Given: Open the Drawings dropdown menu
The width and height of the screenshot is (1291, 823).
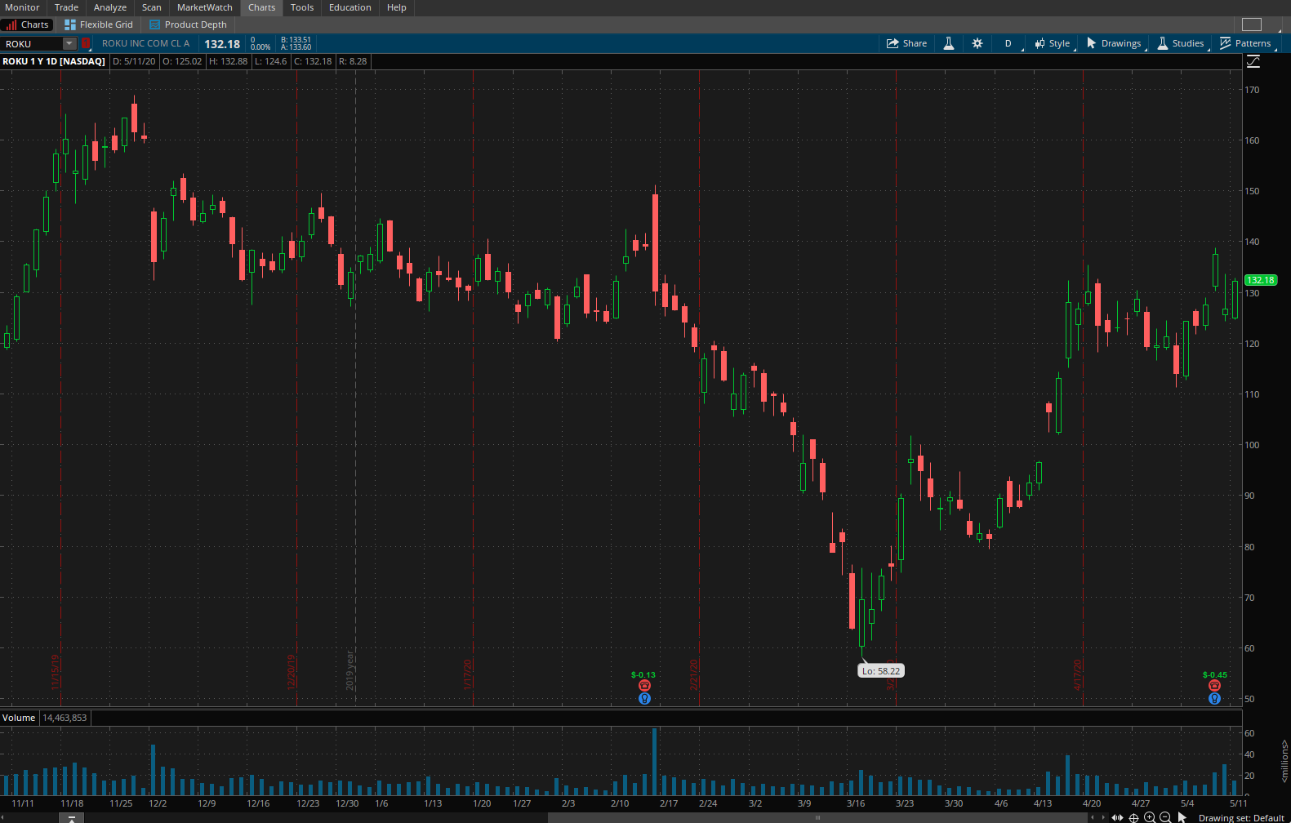Looking at the screenshot, I should pyautogui.click(x=1114, y=43).
